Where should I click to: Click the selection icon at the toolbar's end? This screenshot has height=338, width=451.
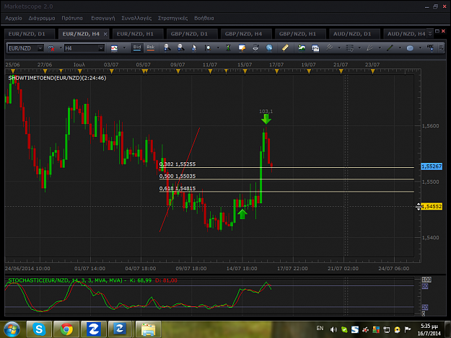coord(442,48)
